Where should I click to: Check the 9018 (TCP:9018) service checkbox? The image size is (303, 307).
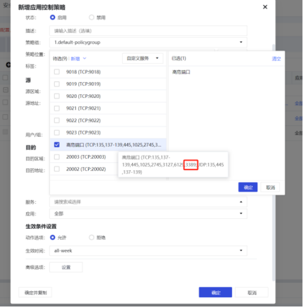click(57, 72)
